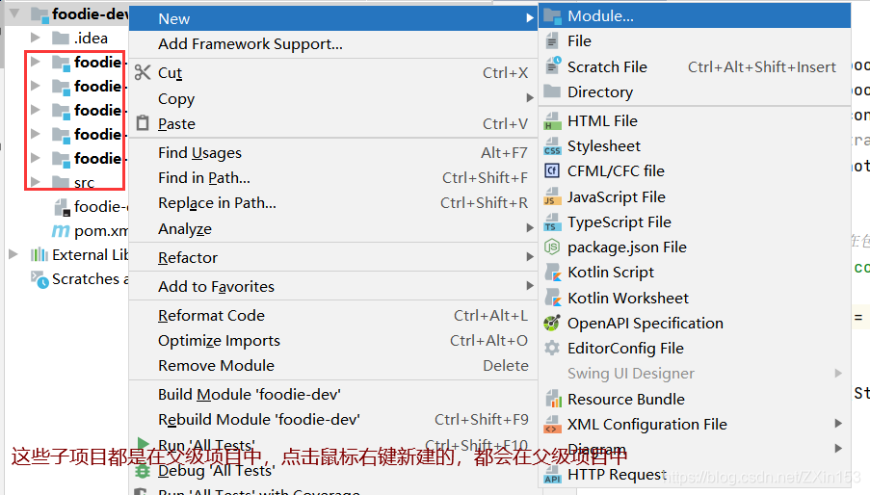Select foodie-dev root project row
Viewport: 870px width, 495px height.
click(66, 13)
